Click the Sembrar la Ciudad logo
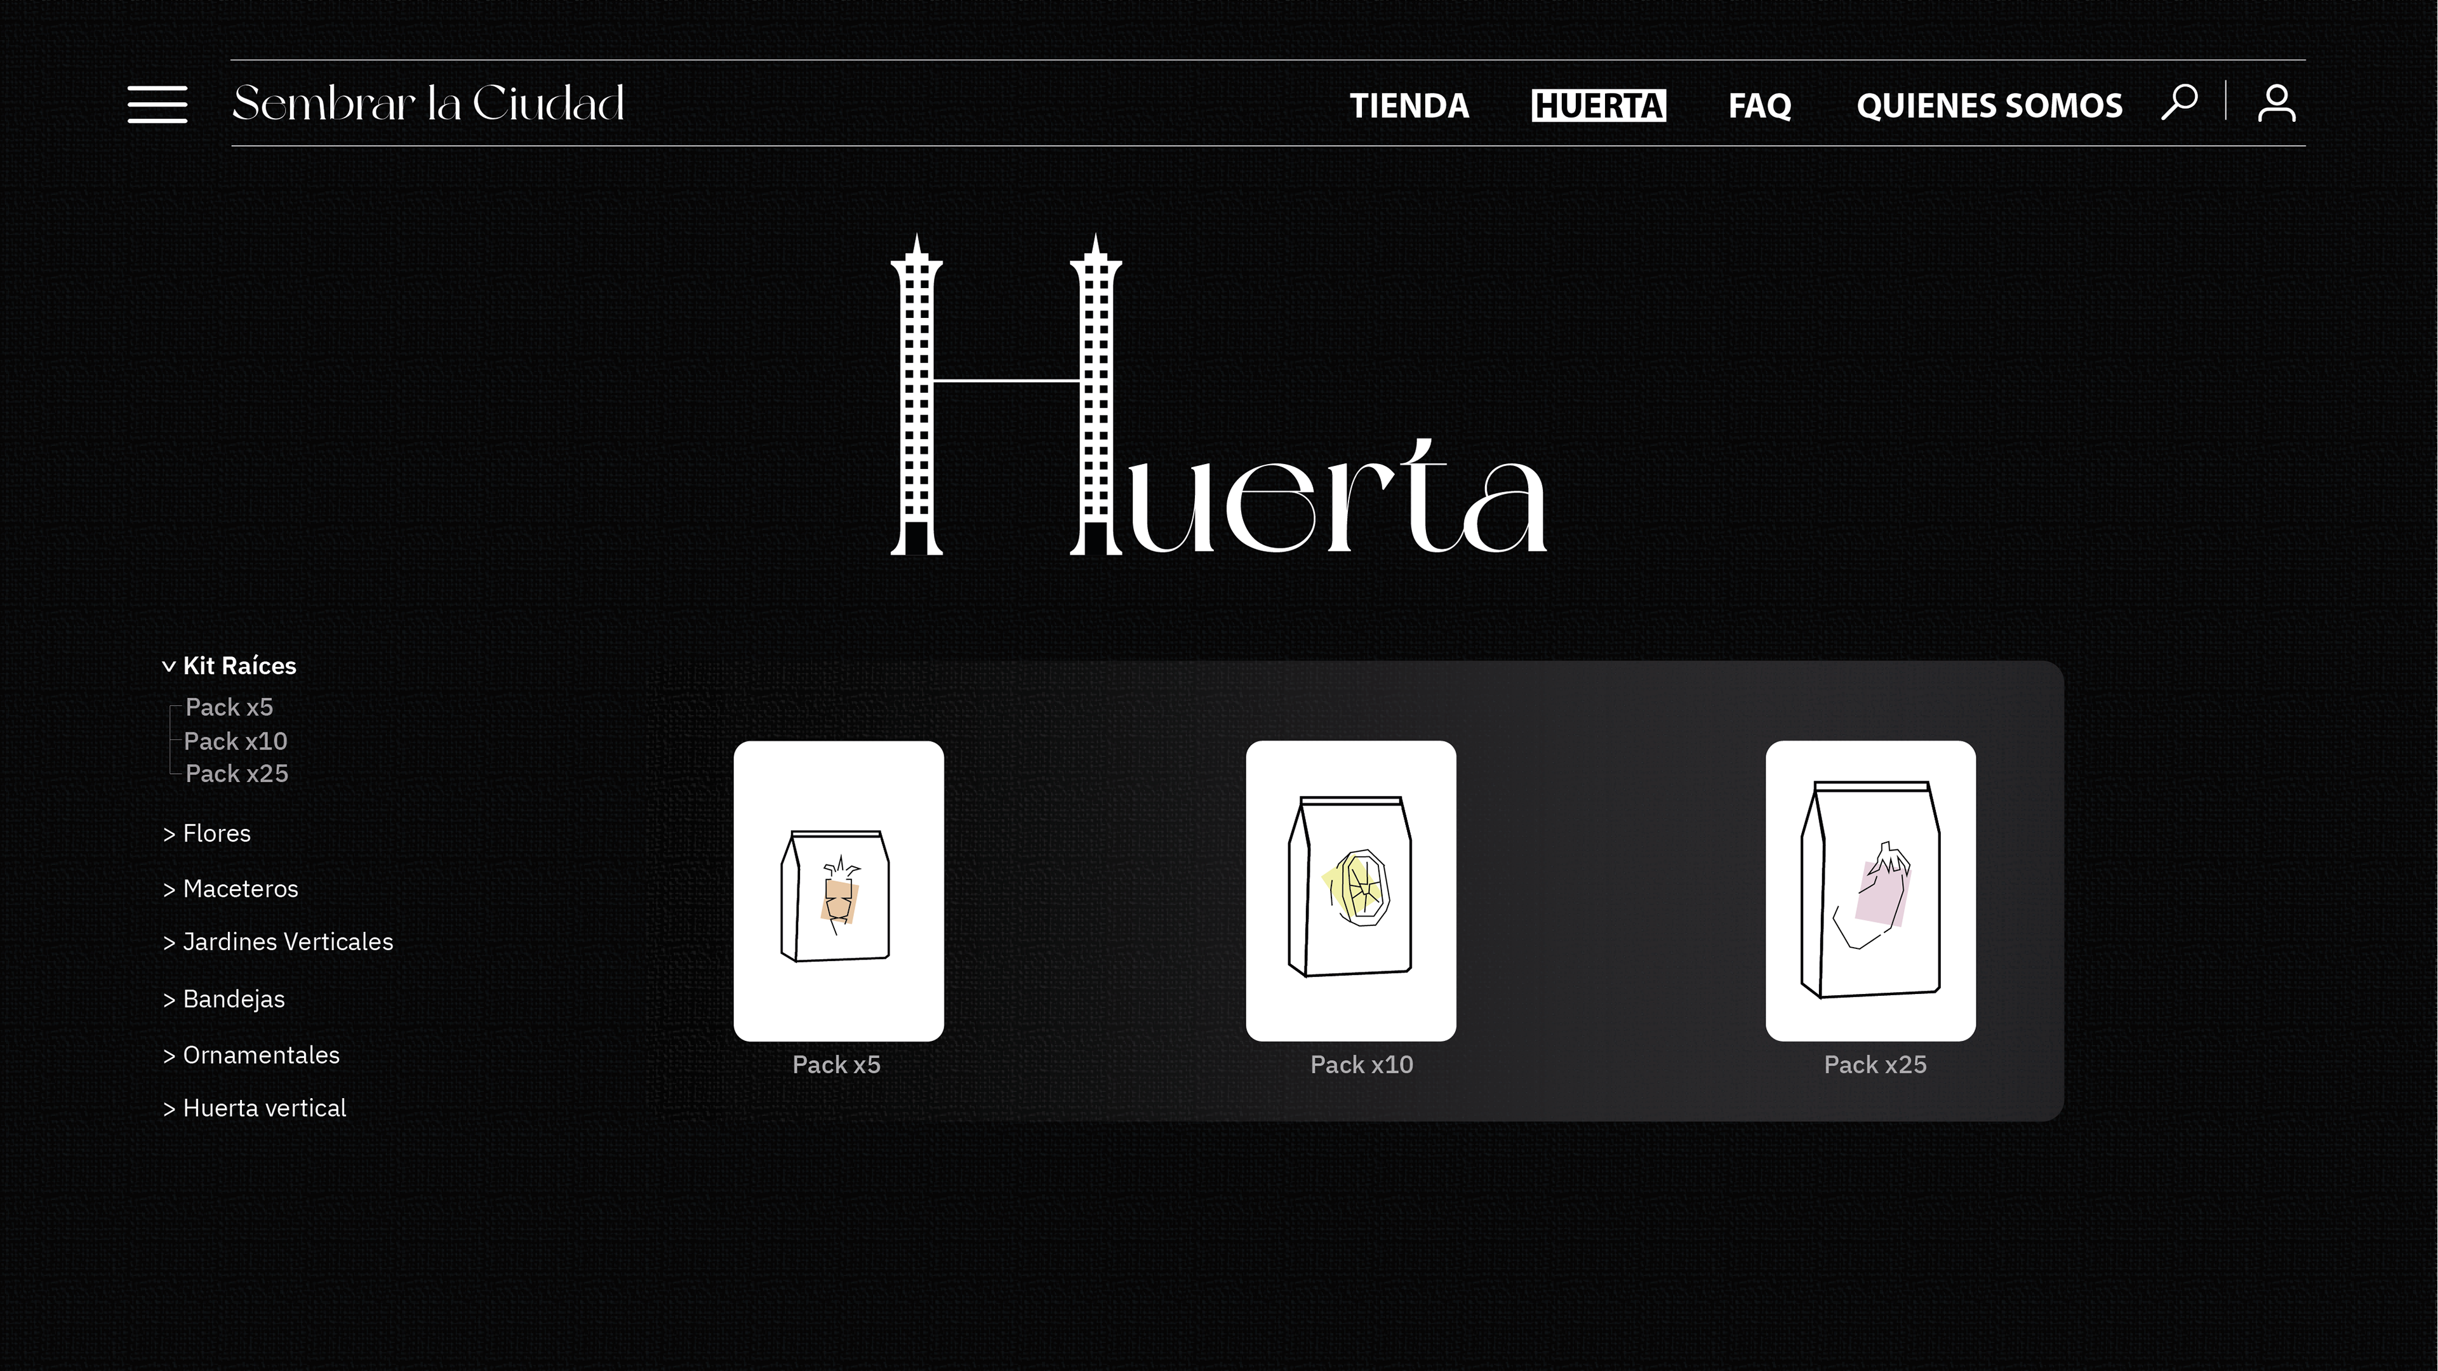The image size is (2438, 1371). click(x=429, y=103)
